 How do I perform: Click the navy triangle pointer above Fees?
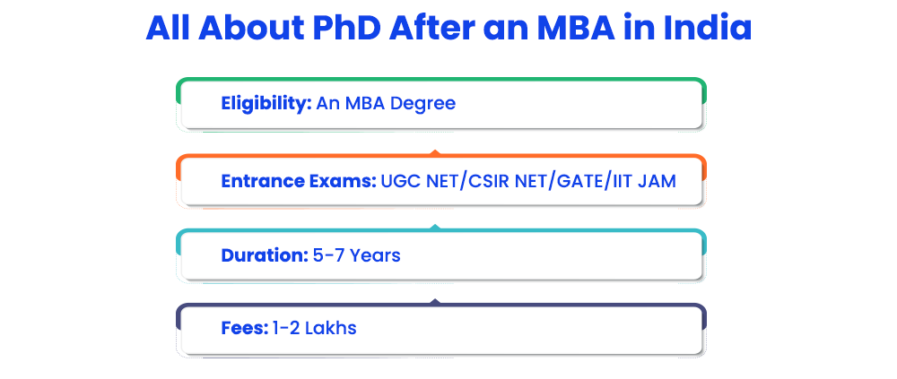tap(435, 301)
